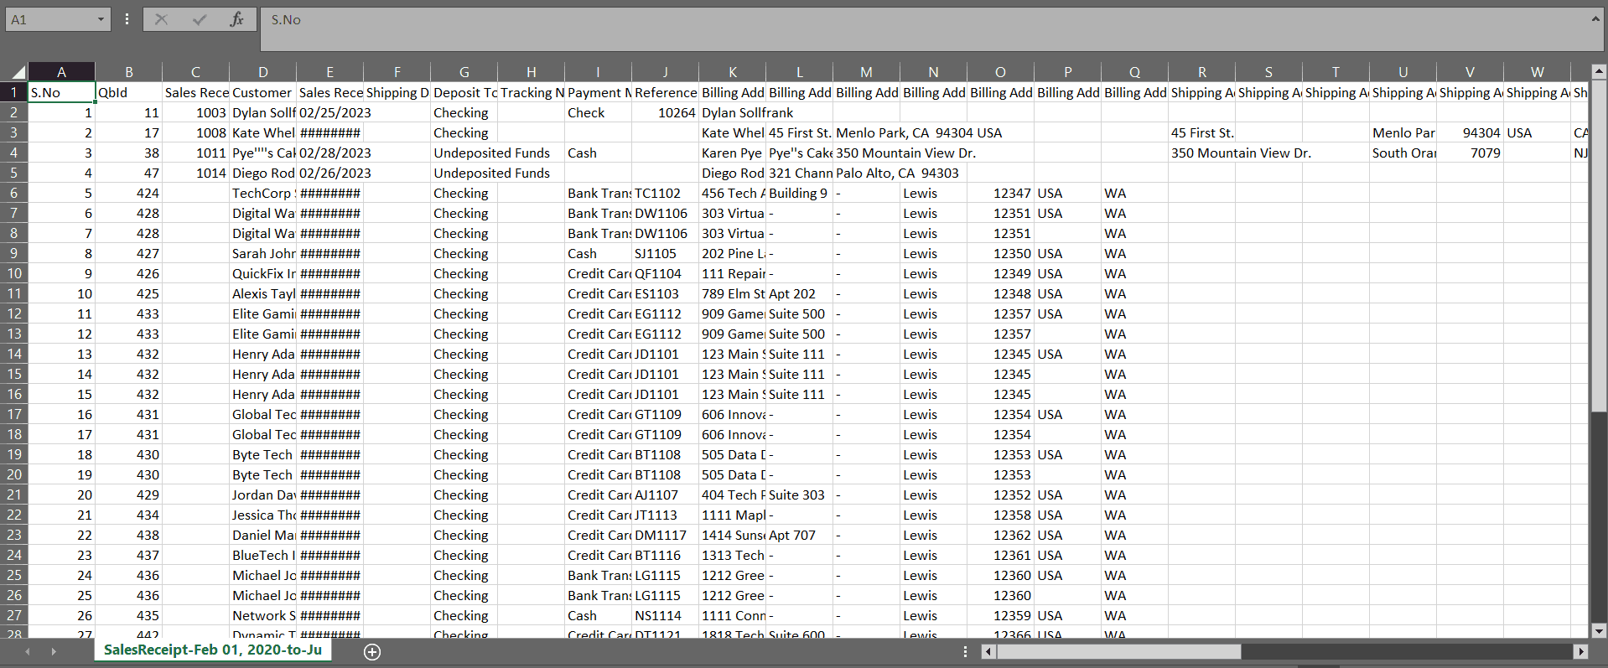Click the Insert Function fx icon
Viewport: 1608px width, 668px height.
236,19
